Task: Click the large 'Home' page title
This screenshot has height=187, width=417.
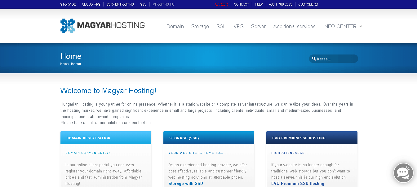Action: (71, 56)
